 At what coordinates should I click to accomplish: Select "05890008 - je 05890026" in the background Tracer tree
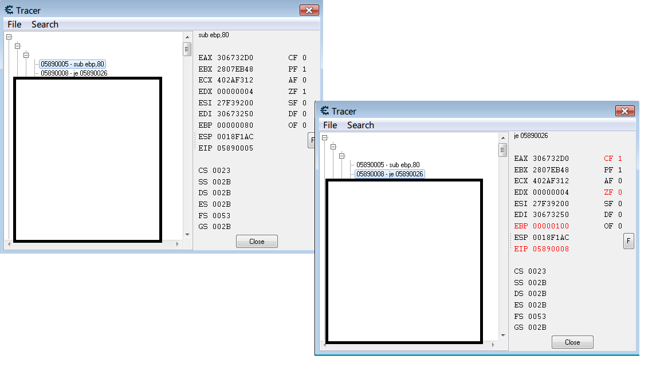click(74, 73)
